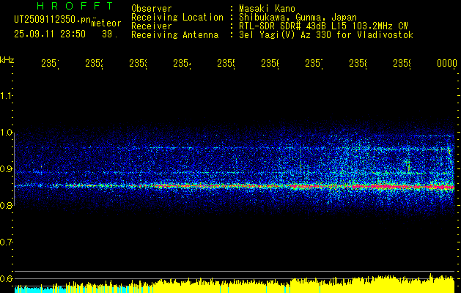
Task: Click the count value "39."
Action: coord(110,34)
